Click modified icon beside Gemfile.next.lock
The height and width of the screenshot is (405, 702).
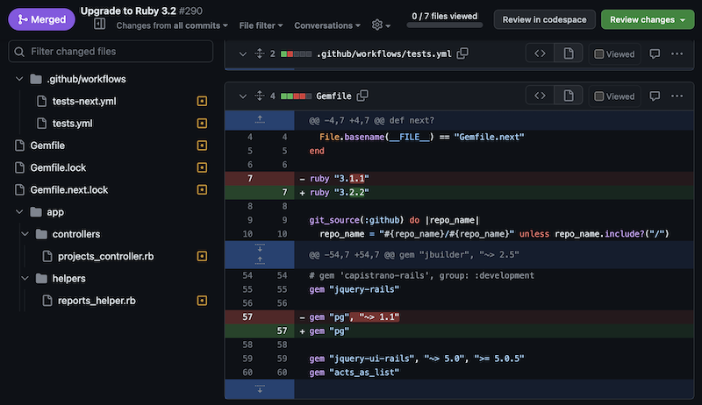point(202,189)
